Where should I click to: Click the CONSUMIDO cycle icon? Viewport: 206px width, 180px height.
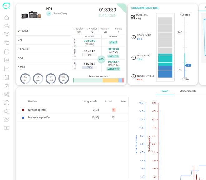click(x=133, y=37)
